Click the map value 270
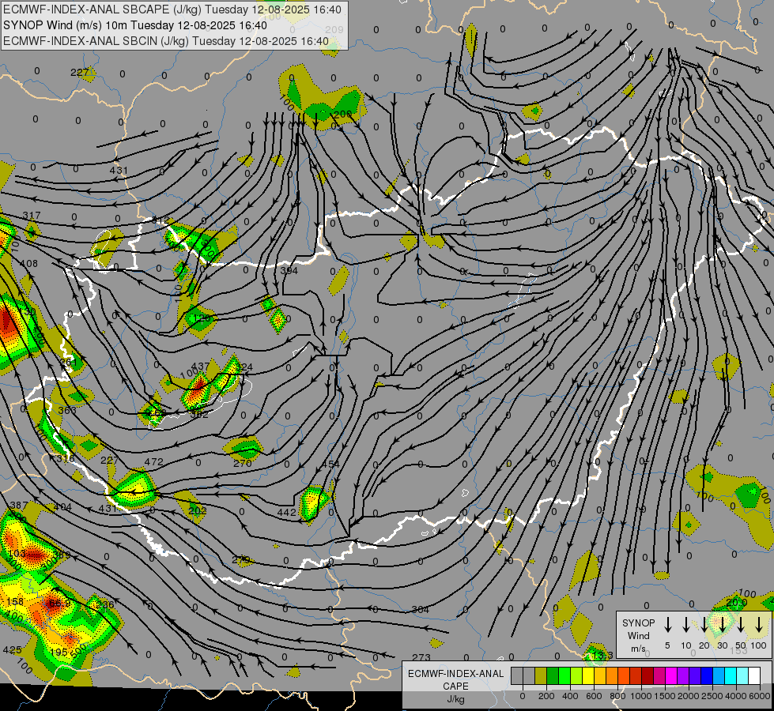 tap(243, 463)
